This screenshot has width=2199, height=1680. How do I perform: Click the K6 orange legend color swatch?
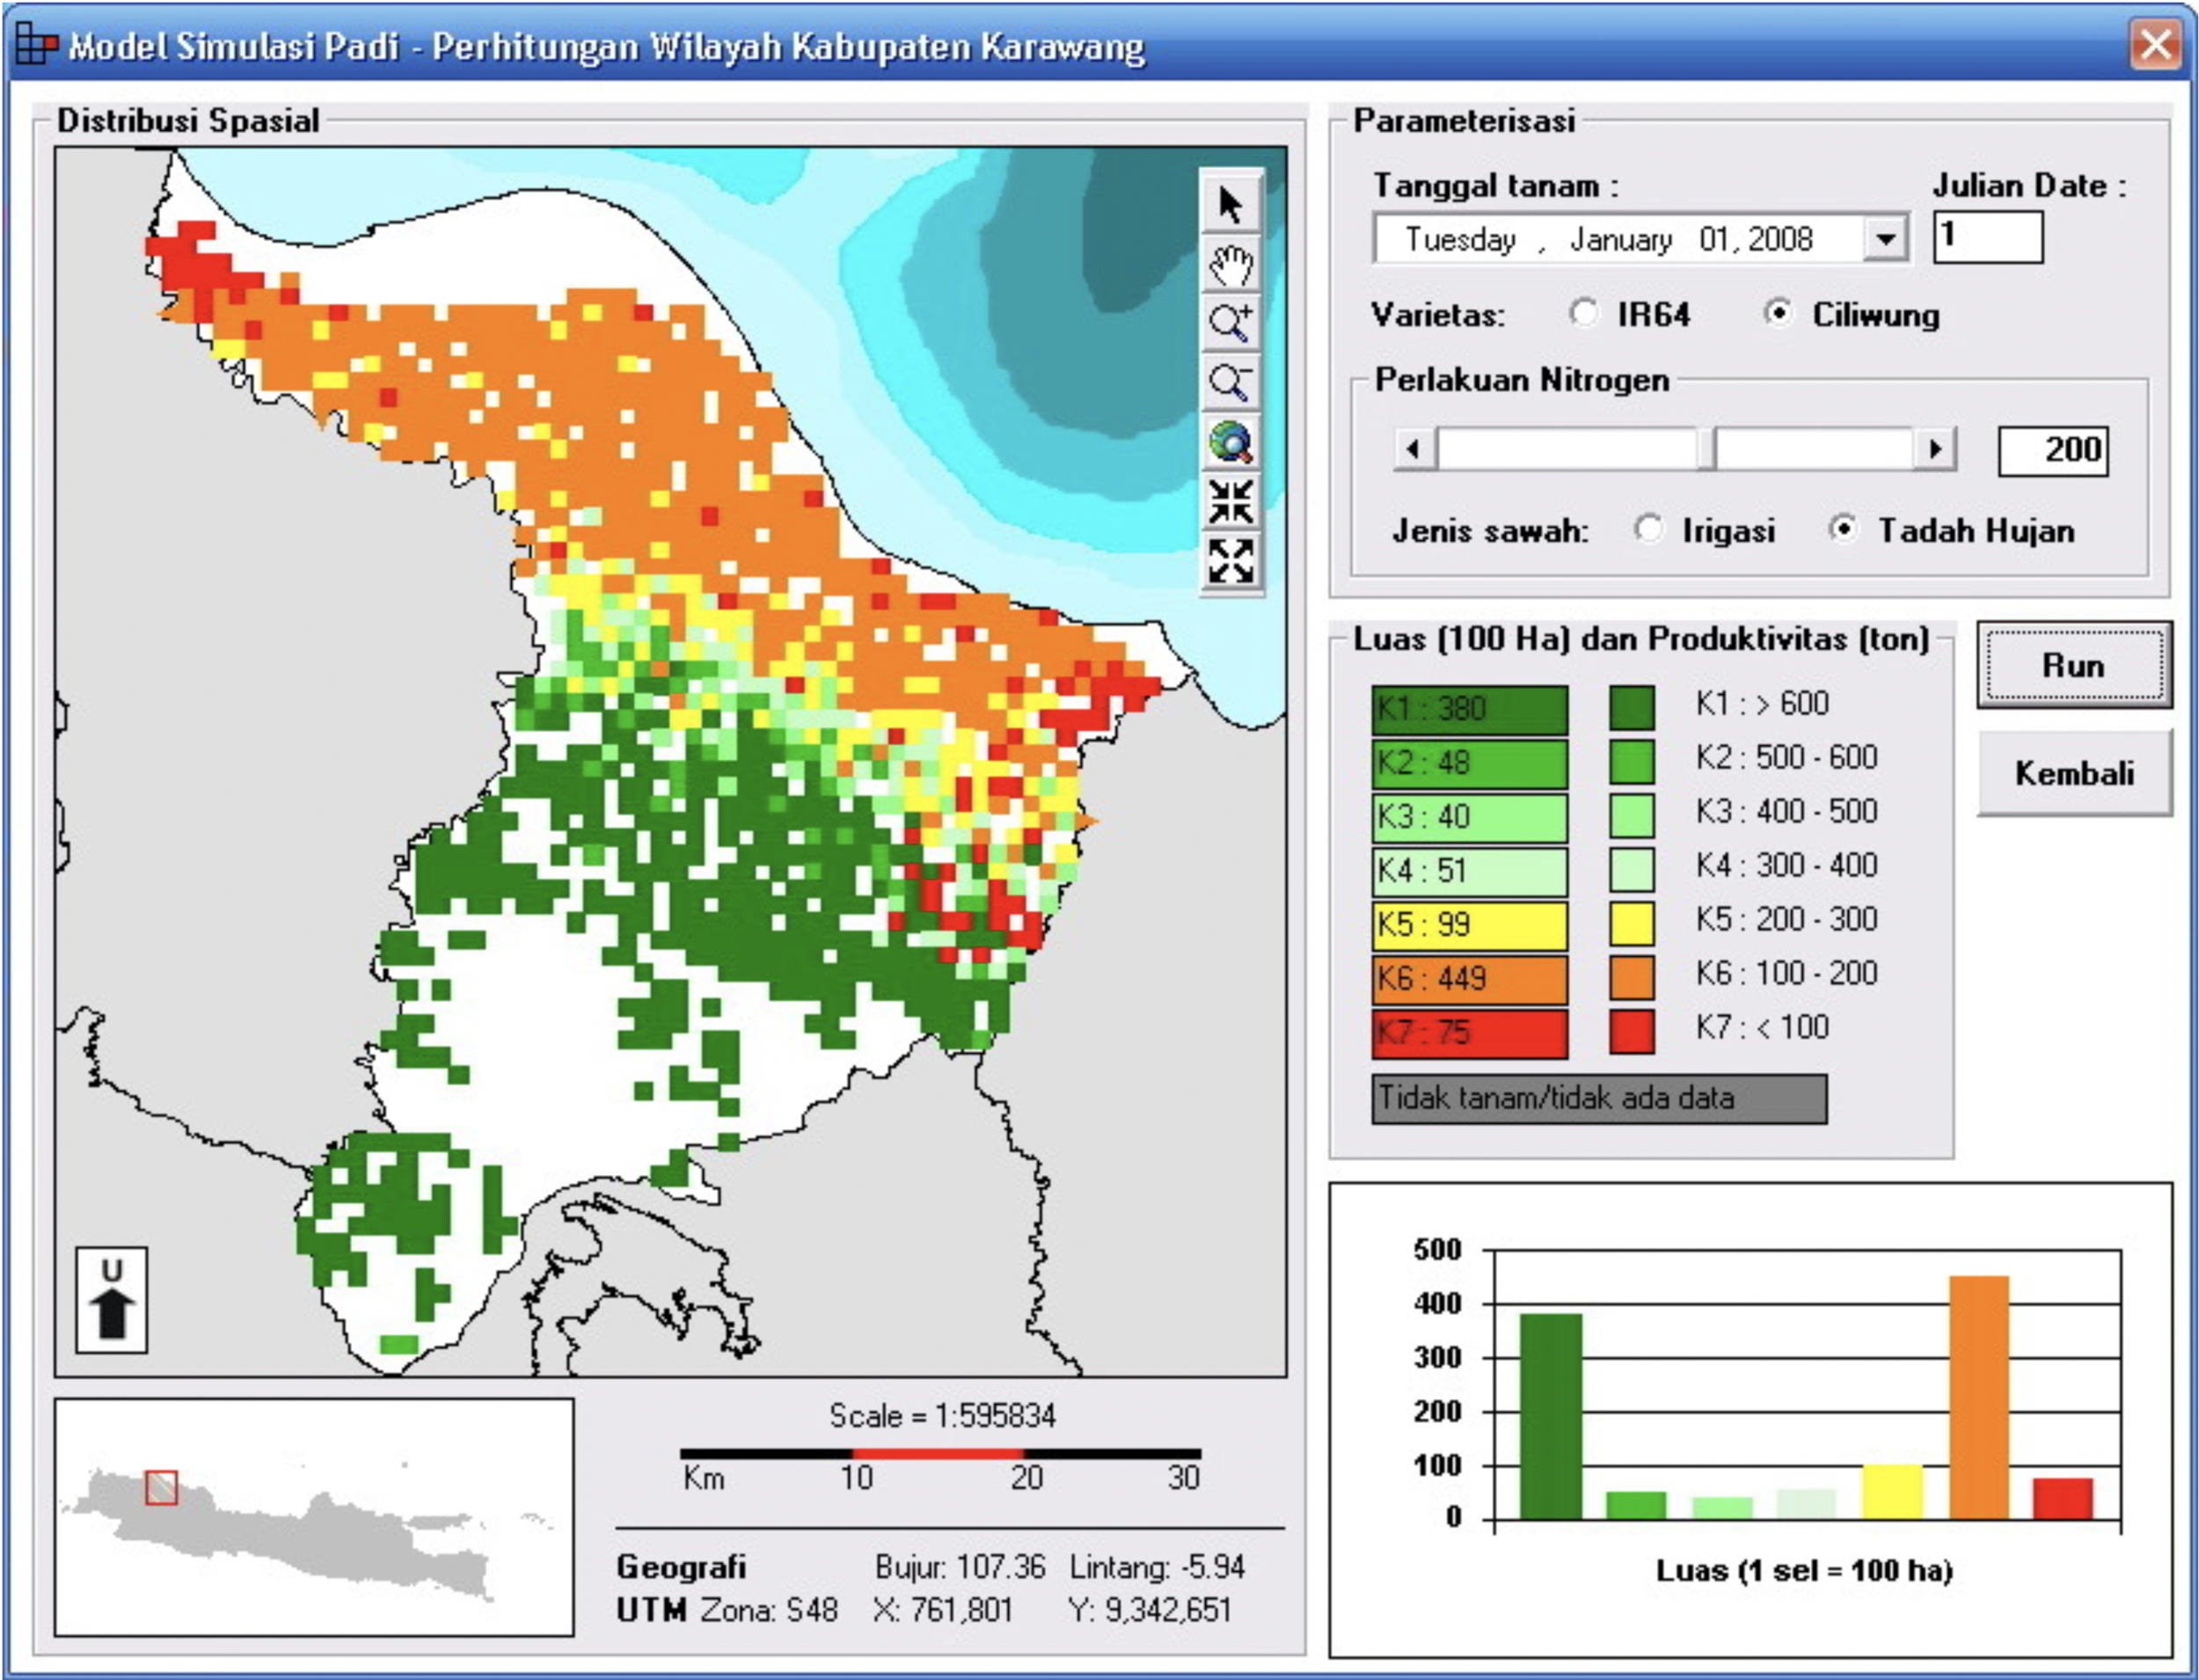(x=1631, y=977)
